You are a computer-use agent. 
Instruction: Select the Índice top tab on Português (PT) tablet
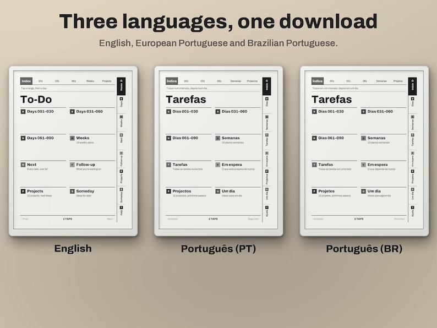click(172, 81)
